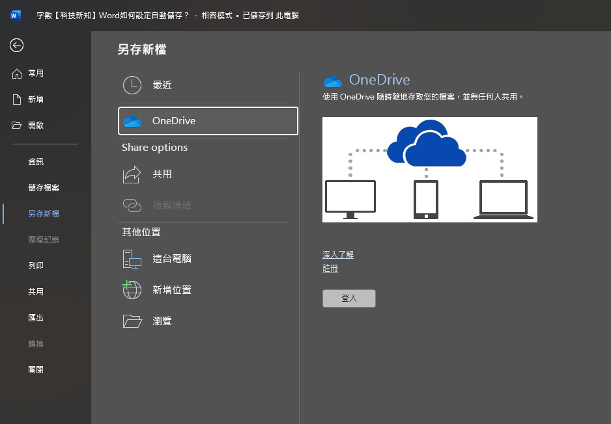This screenshot has width=611, height=424.
Task: Click the Share options section heading
Action: pos(154,148)
